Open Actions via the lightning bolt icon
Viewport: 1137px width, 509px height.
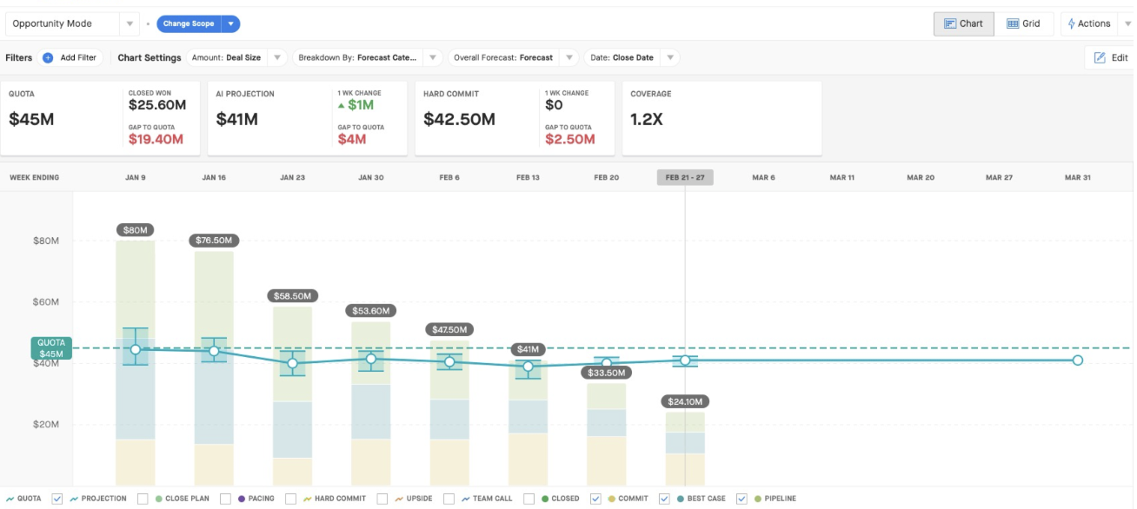(1072, 24)
